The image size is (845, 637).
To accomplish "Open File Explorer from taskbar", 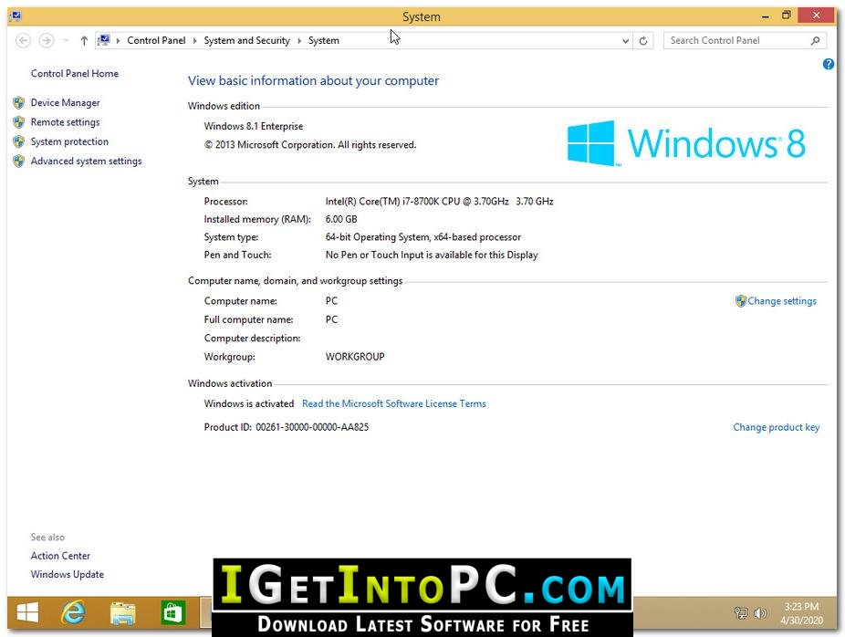I will pyautogui.click(x=123, y=613).
